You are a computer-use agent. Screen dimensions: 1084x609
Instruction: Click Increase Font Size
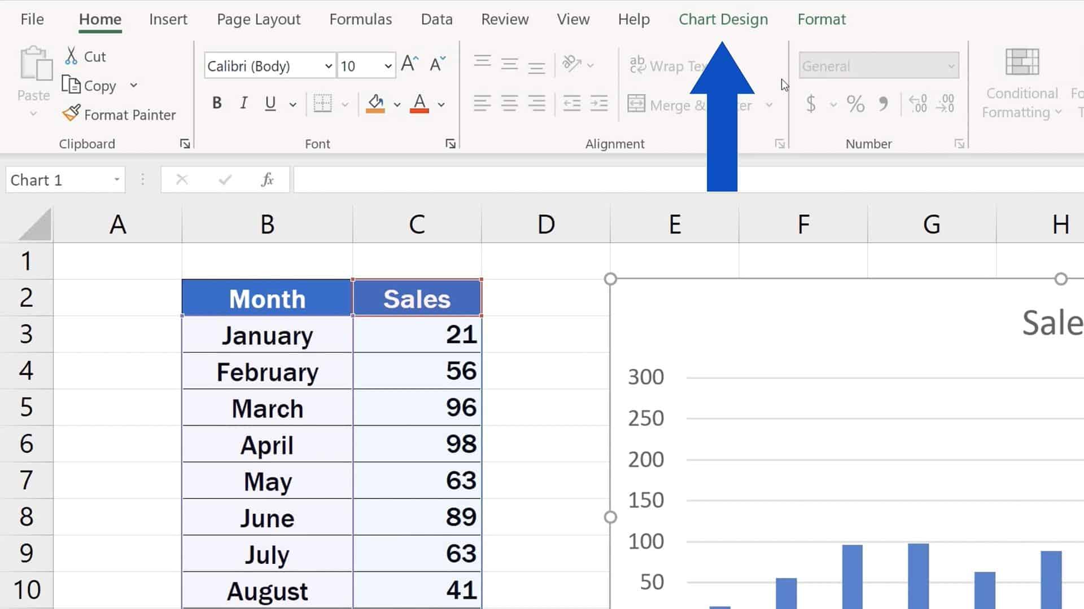[409, 64]
